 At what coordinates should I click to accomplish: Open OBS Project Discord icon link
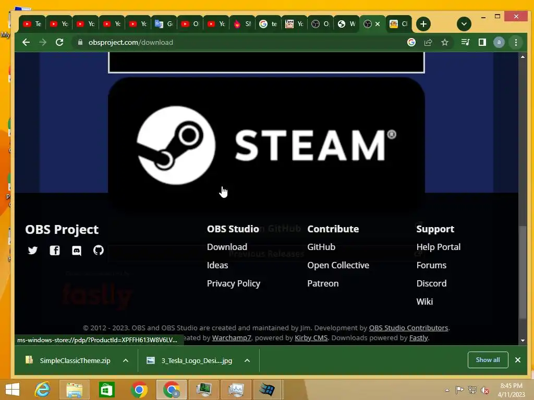click(x=77, y=251)
